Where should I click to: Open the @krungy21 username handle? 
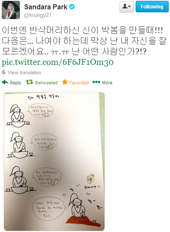click(x=38, y=15)
